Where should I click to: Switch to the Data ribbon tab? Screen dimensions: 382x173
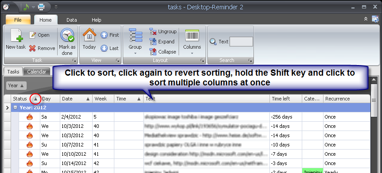[x=72, y=20]
